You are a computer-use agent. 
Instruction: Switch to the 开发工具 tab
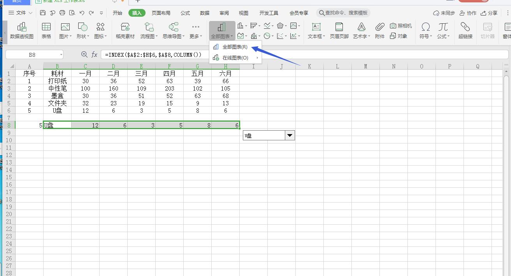coord(269,13)
